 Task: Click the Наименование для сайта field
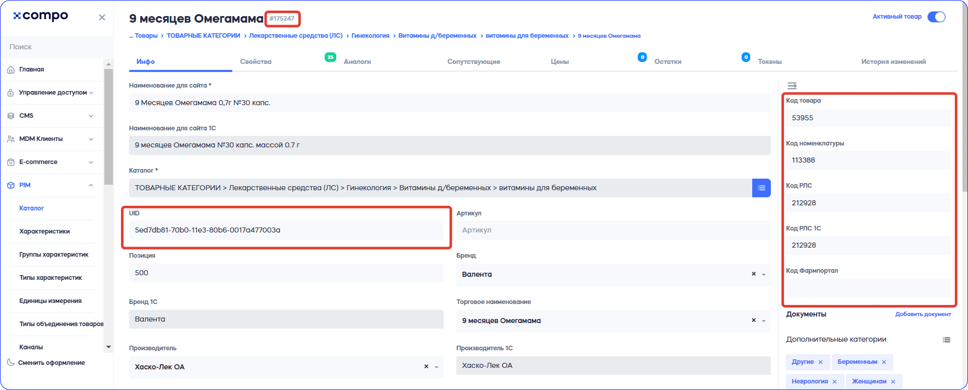click(x=450, y=103)
